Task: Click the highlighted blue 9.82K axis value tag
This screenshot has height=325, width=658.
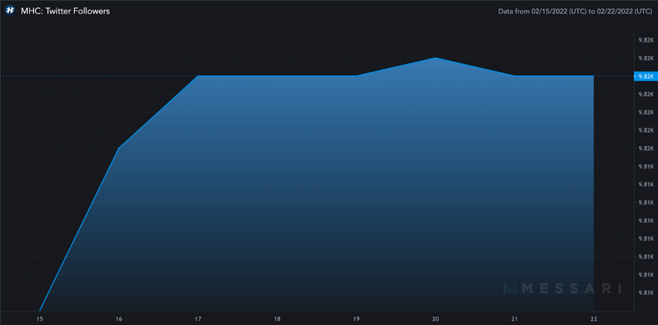Action: 646,76
